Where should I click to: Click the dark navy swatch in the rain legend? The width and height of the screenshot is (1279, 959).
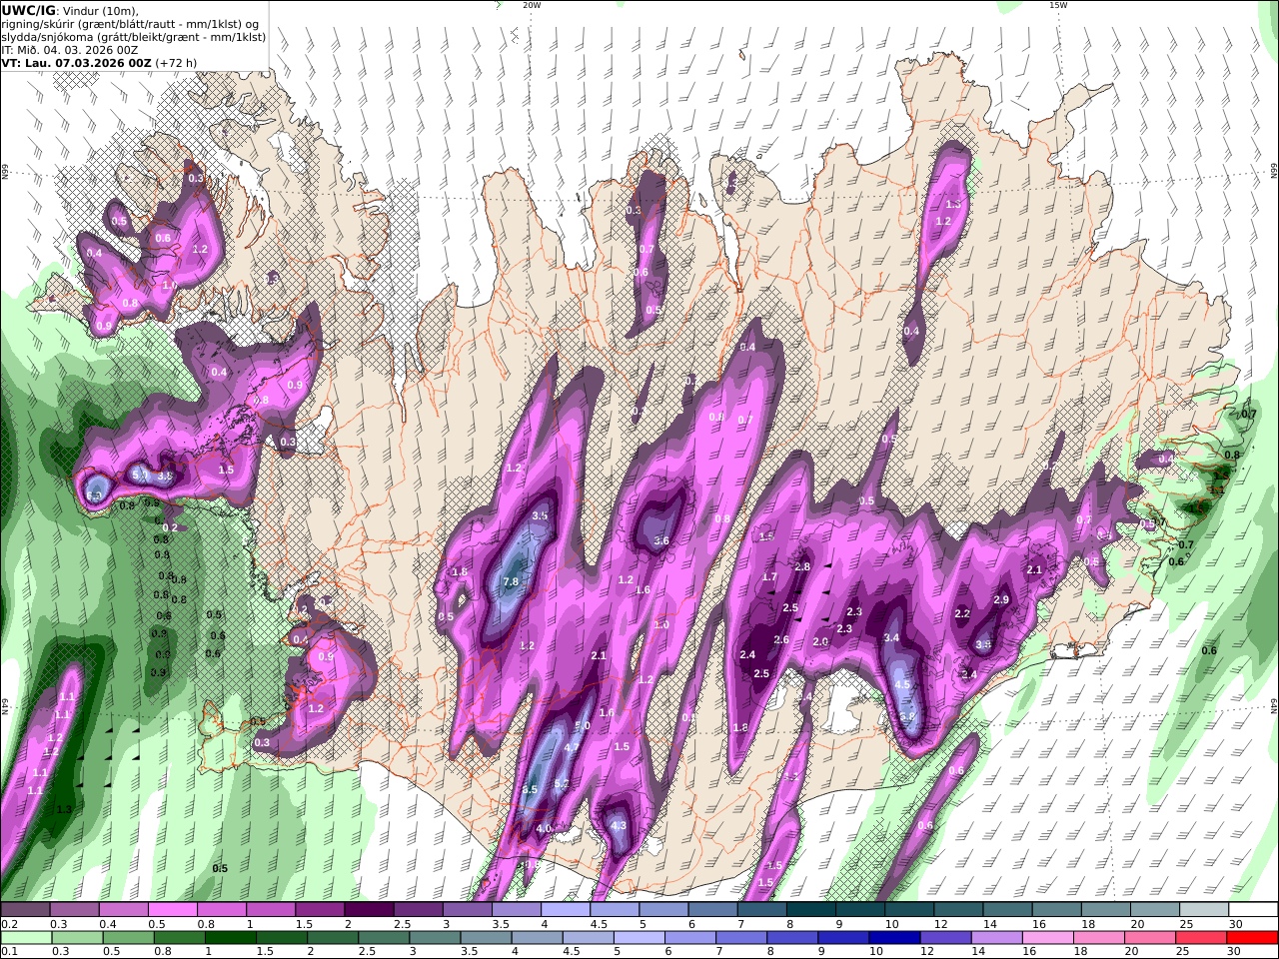click(x=893, y=938)
